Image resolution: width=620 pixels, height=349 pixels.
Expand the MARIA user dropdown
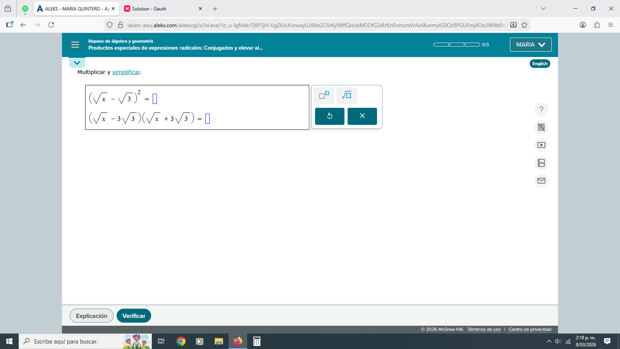tap(530, 45)
